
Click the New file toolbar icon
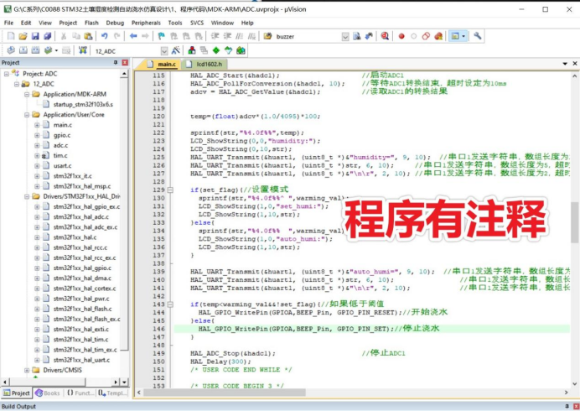pos(9,36)
